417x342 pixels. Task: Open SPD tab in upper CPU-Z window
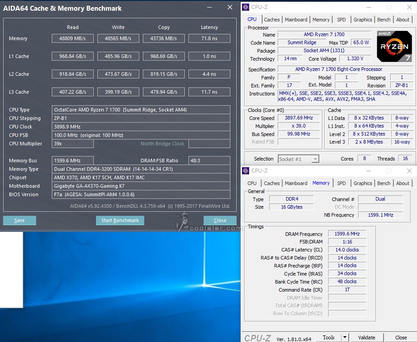pyautogui.click(x=342, y=20)
